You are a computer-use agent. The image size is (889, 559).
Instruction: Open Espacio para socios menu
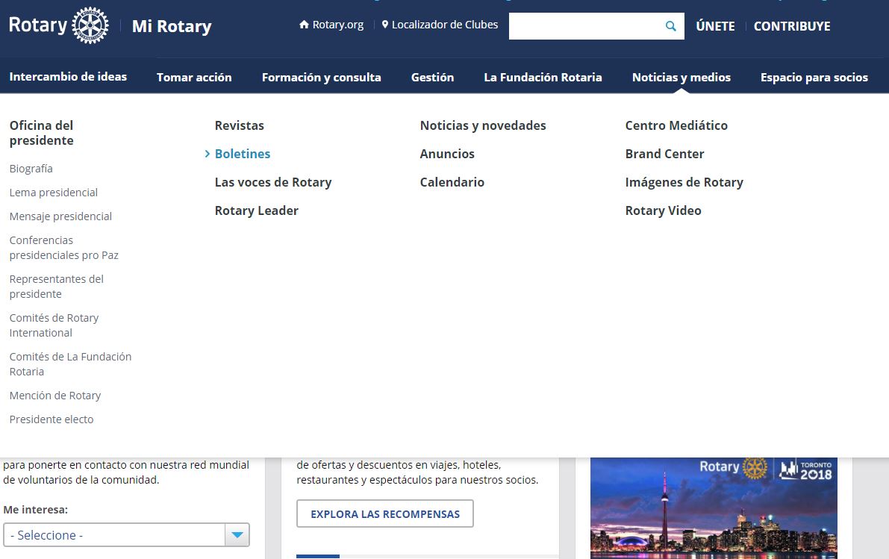814,77
